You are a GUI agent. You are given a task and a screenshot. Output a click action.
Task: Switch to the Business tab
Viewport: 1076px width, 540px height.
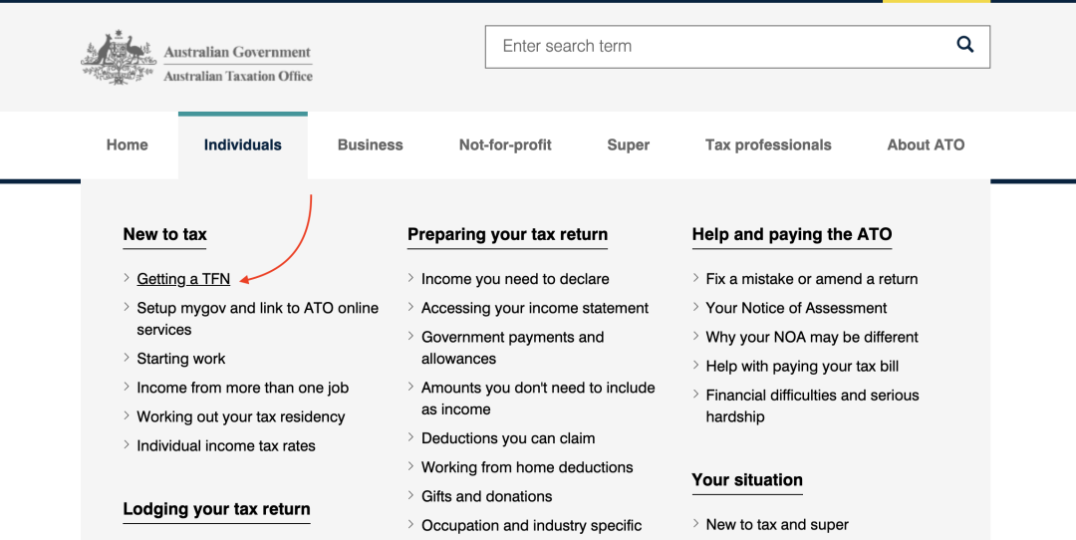[370, 144]
